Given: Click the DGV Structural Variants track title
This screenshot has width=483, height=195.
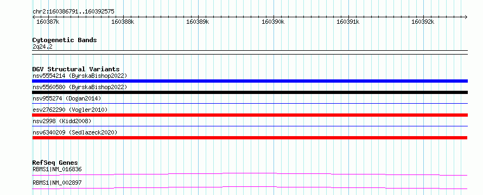Looking at the screenshot, I should click(x=76, y=69).
